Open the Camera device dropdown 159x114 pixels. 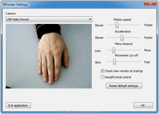click(x=49, y=19)
